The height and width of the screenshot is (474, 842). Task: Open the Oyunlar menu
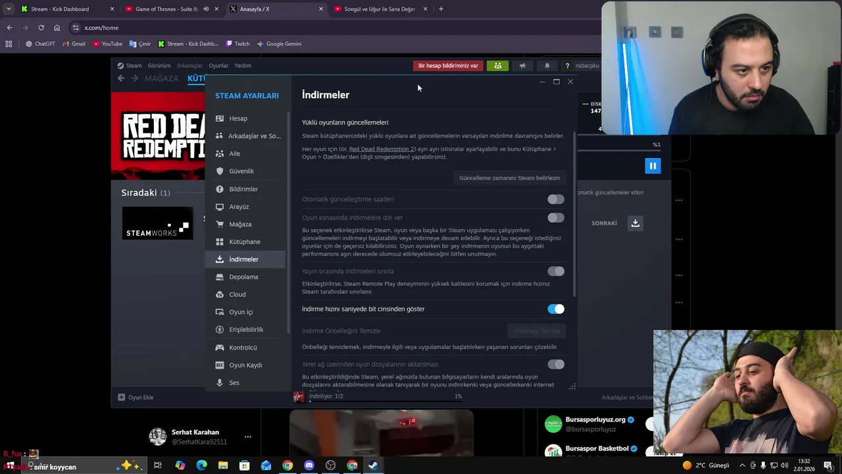[x=218, y=66]
